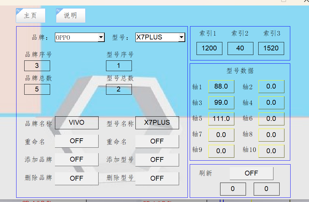
Task: Toggle the 添加品牌 switch
Action: [x=77, y=160]
